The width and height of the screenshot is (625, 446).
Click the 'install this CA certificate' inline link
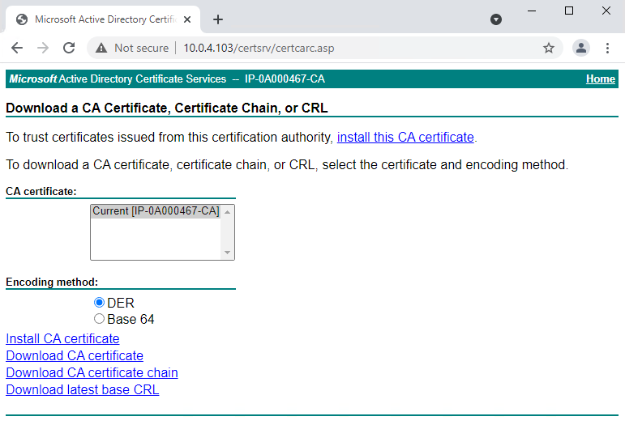coord(405,138)
